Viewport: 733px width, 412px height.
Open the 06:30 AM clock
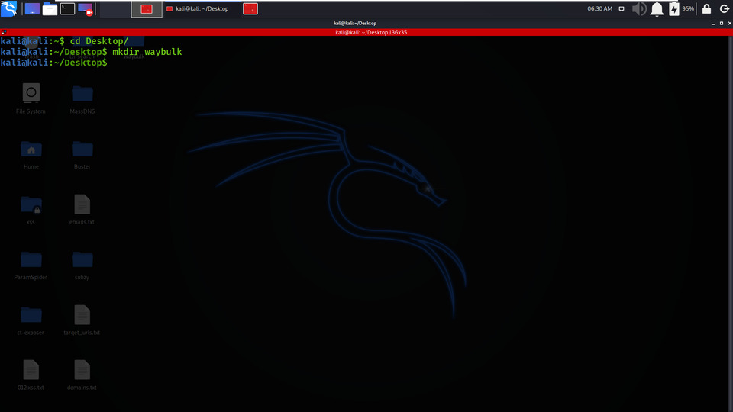point(600,9)
